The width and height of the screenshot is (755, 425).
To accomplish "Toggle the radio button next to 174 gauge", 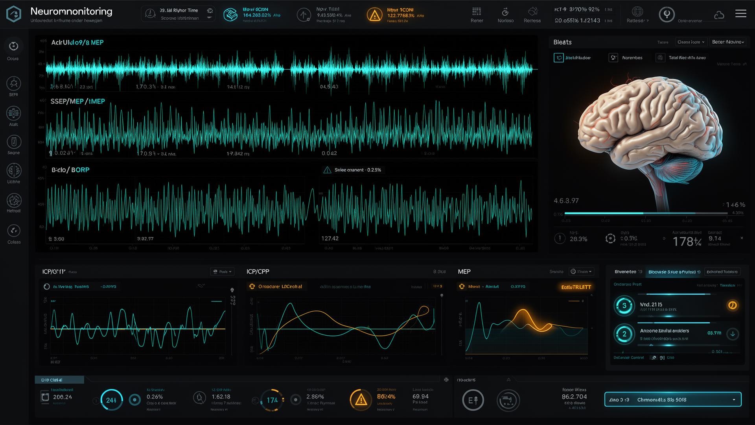I will 296,400.
